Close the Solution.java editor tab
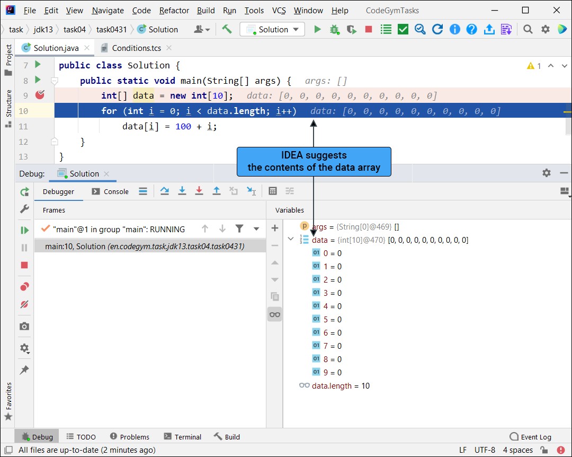This screenshot has width=572, height=457. [x=87, y=48]
